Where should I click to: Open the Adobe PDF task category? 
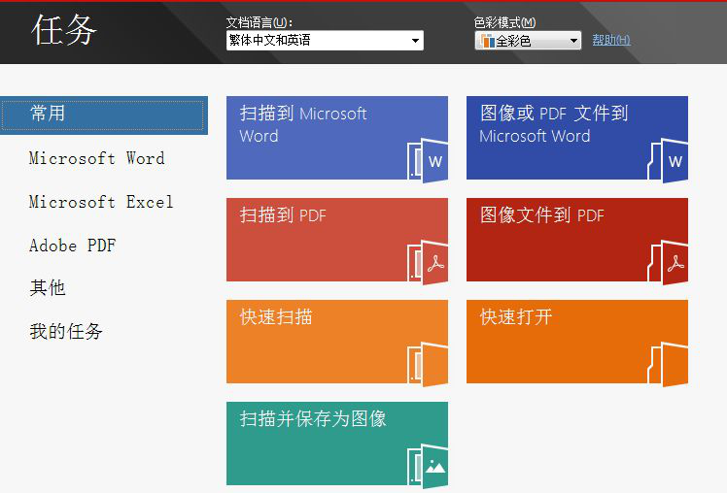point(72,246)
